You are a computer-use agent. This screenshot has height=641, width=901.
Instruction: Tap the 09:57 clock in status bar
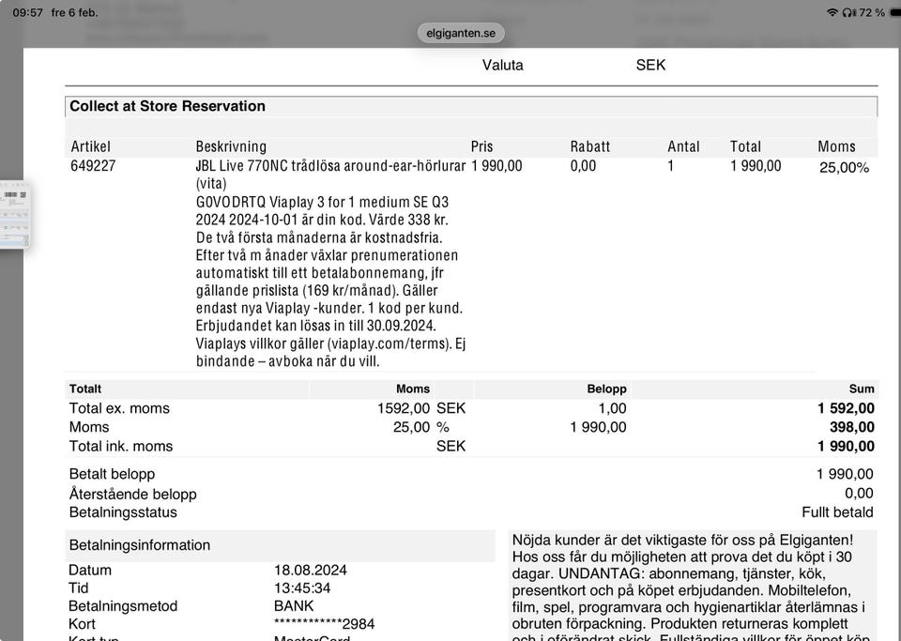28,12
